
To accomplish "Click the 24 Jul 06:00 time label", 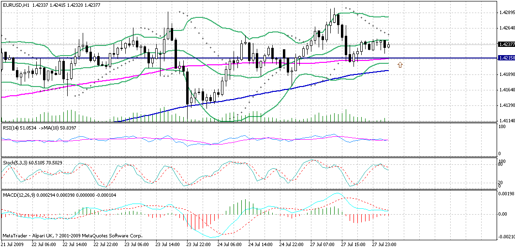I will point(229,245).
